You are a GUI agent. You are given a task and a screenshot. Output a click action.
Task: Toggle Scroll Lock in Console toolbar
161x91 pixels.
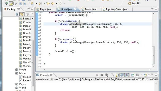(x=117, y=75)
